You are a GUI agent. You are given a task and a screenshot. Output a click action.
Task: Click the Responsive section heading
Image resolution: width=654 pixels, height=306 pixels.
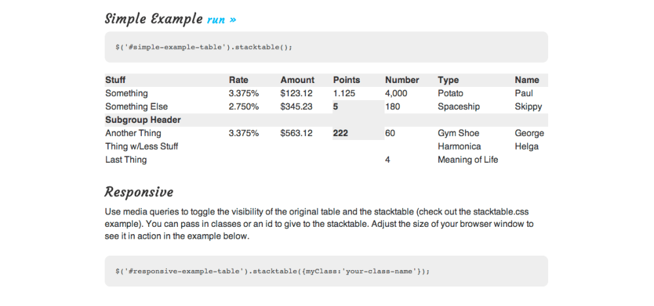coord(139,192)
